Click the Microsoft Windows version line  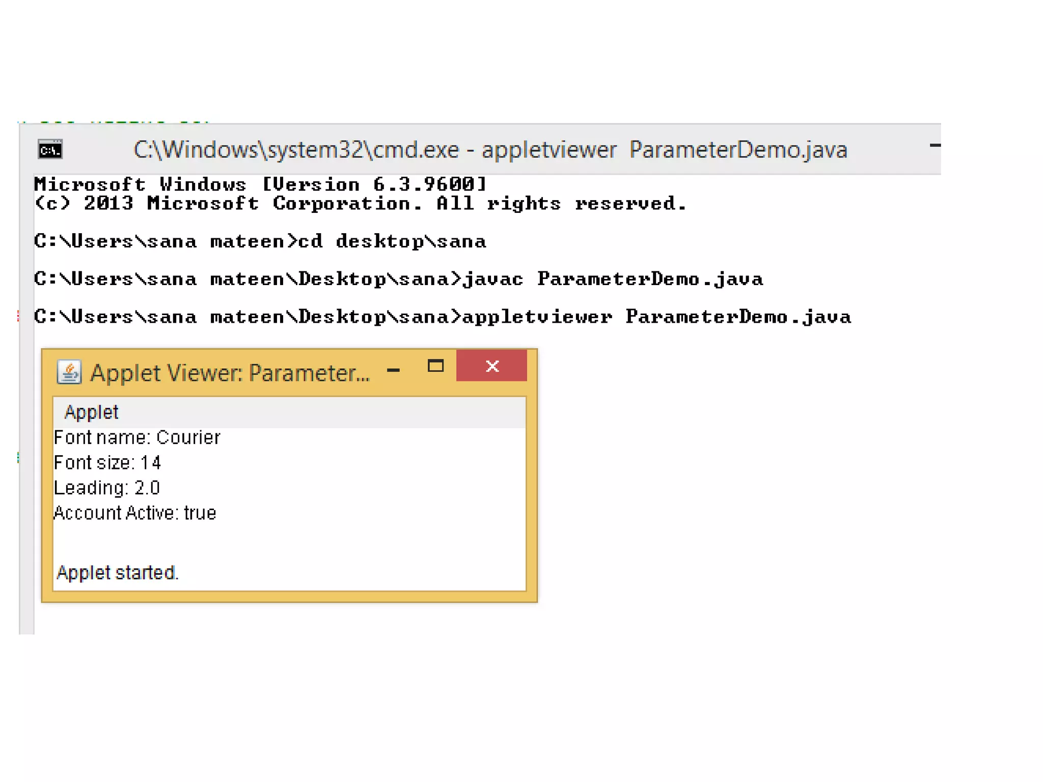(x=260, y=184)
